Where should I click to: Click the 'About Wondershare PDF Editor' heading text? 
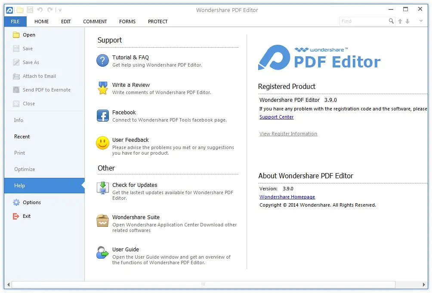coord(305,176)
